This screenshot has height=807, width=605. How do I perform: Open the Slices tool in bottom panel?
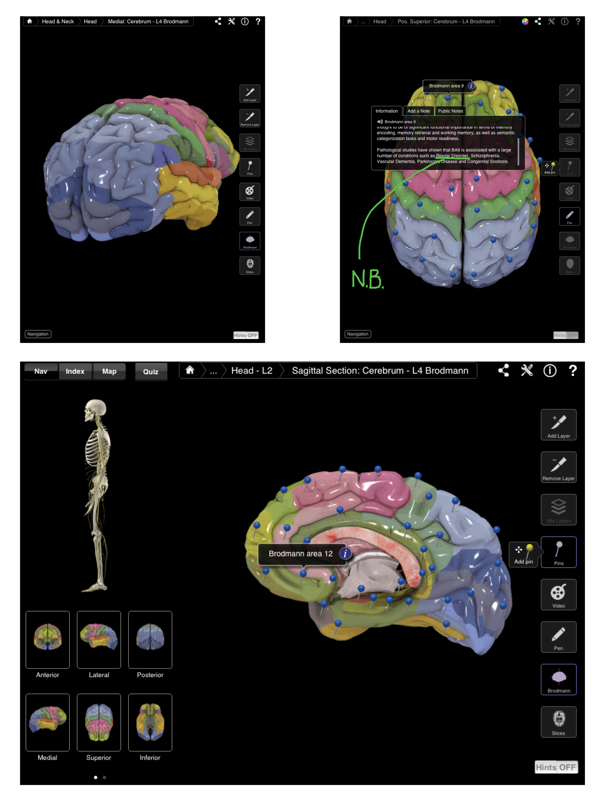pyautogui.click(x=558, y=722)
